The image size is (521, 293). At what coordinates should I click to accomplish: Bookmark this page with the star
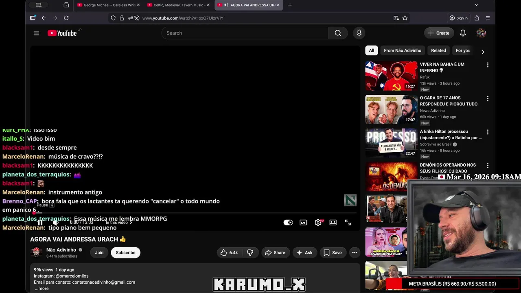coord(405,18)
